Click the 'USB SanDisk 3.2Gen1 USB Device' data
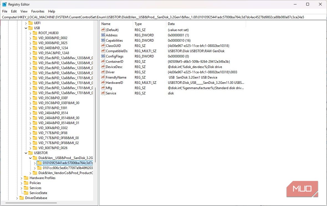The width and height of the screenshot is (327, 206). coord(193,77)
